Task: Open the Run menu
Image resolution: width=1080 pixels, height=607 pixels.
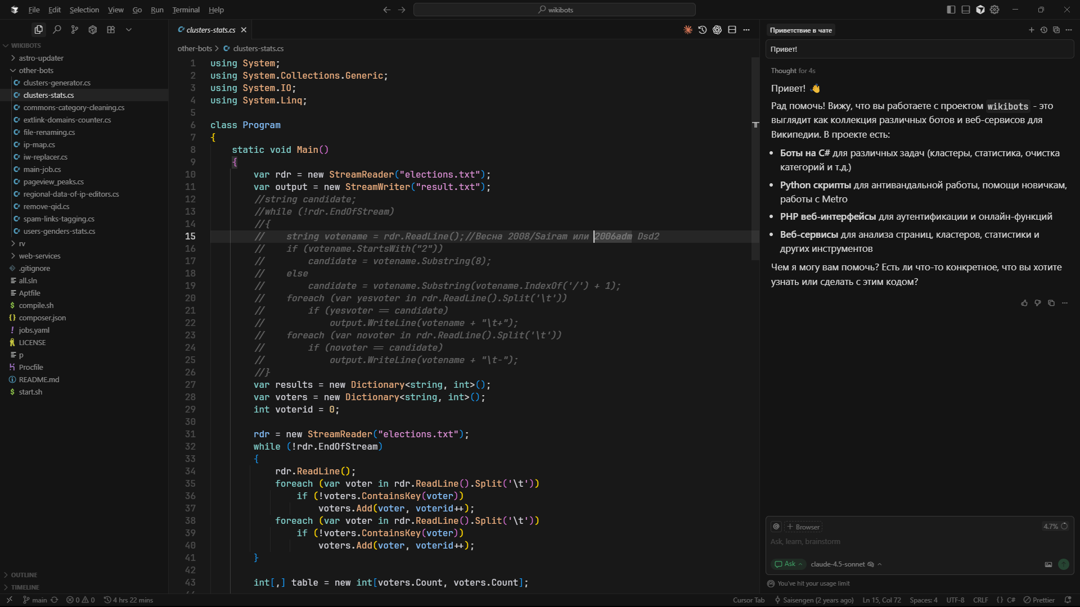Action: click(x=157, y=10)
